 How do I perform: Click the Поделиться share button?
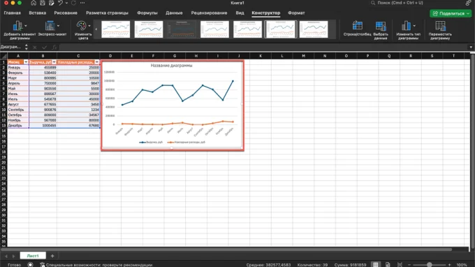(x=451, y=14)
